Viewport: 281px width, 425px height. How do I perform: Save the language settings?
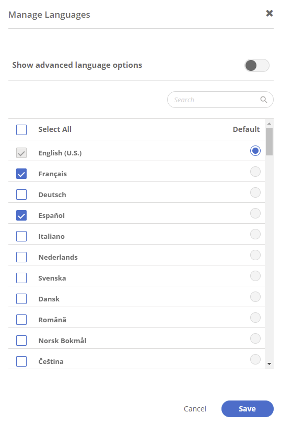coord(248,409)
